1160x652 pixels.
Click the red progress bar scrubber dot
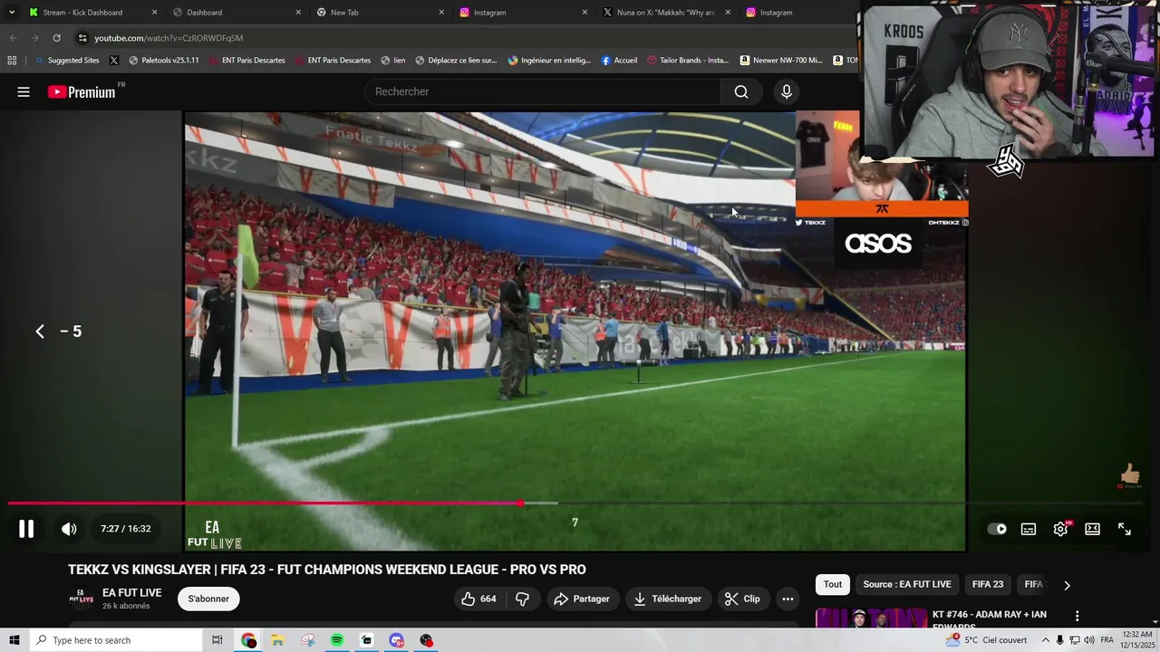[520, 503]
